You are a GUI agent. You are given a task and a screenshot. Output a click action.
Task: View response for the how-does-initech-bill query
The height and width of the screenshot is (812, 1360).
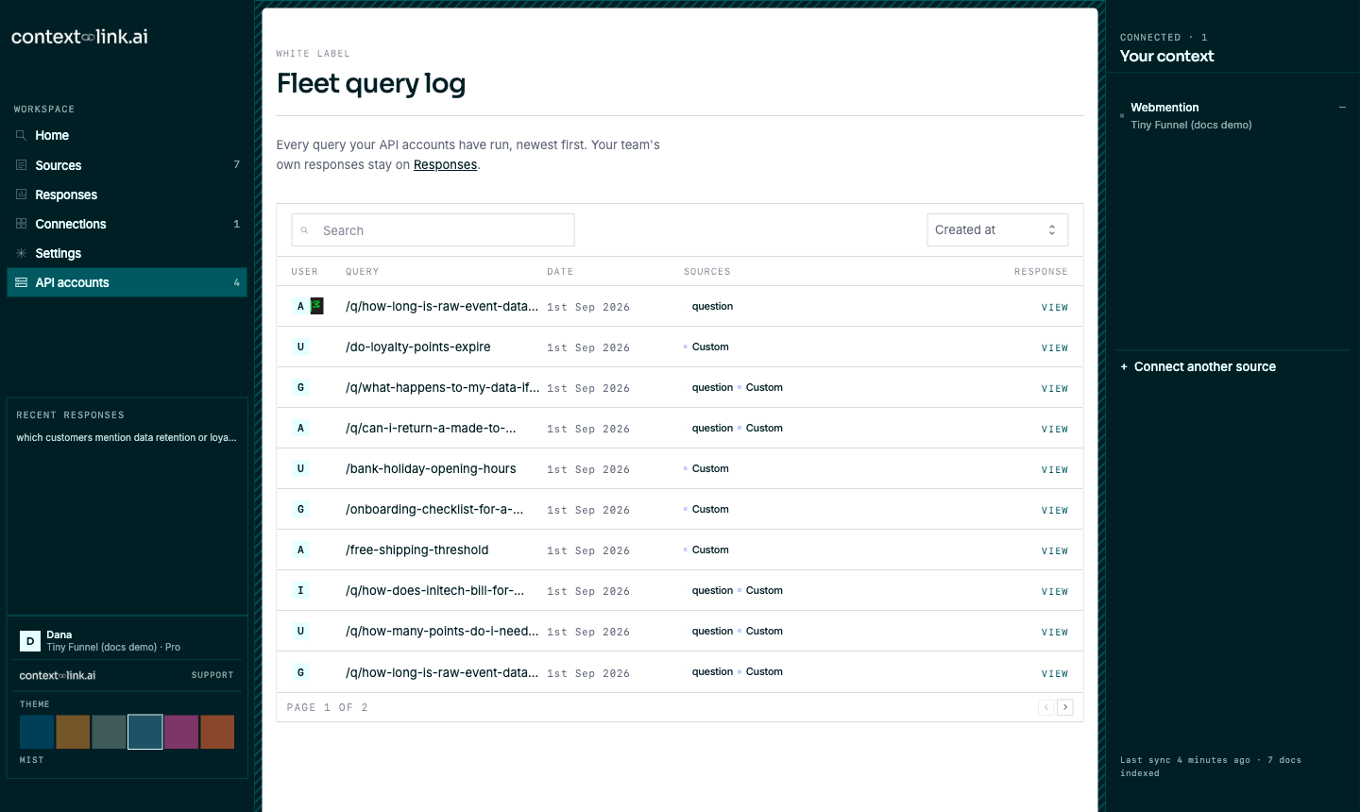(x=1054, y=592)
